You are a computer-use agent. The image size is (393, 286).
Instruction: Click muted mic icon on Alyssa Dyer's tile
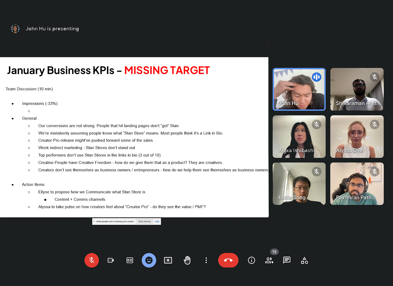(375, 124)
